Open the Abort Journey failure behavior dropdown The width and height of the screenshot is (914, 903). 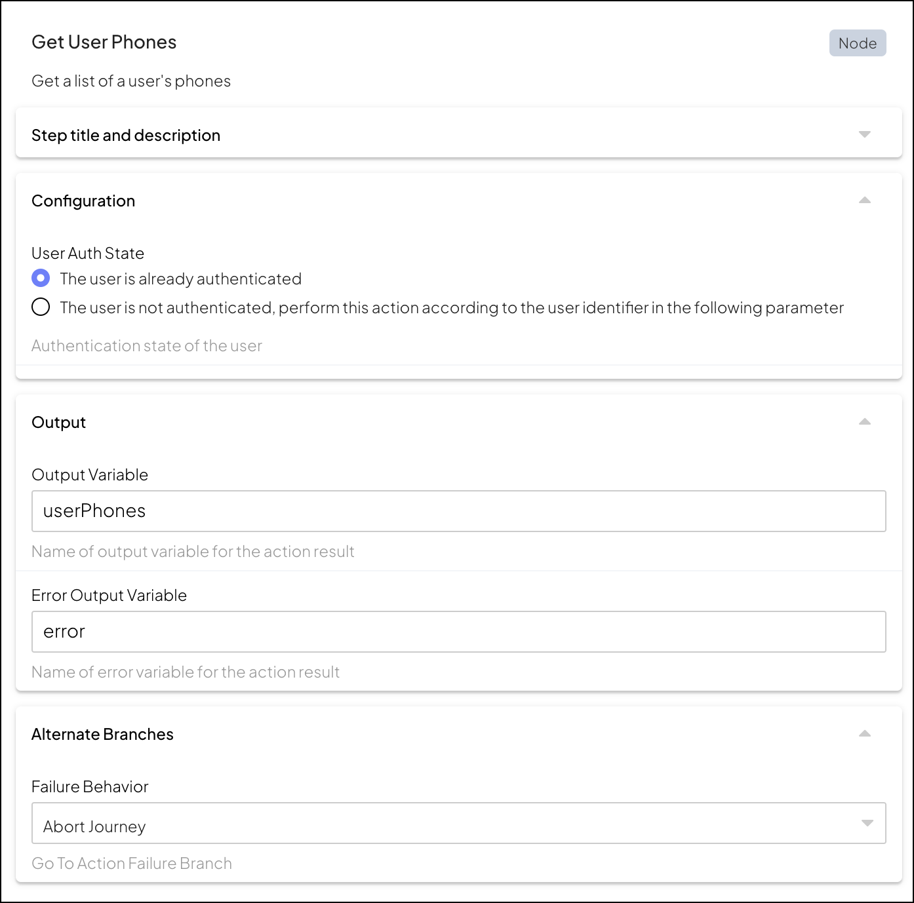pyautogui.click(x=458, y=823)
